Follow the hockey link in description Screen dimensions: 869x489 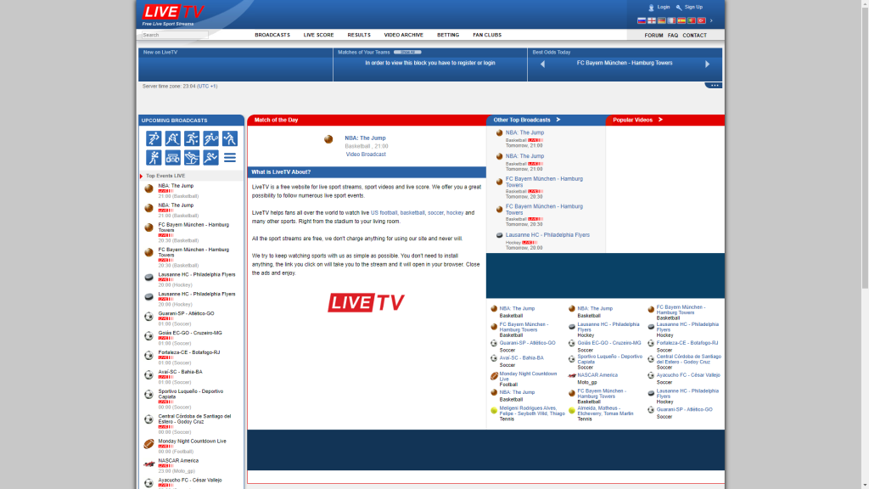455,213
